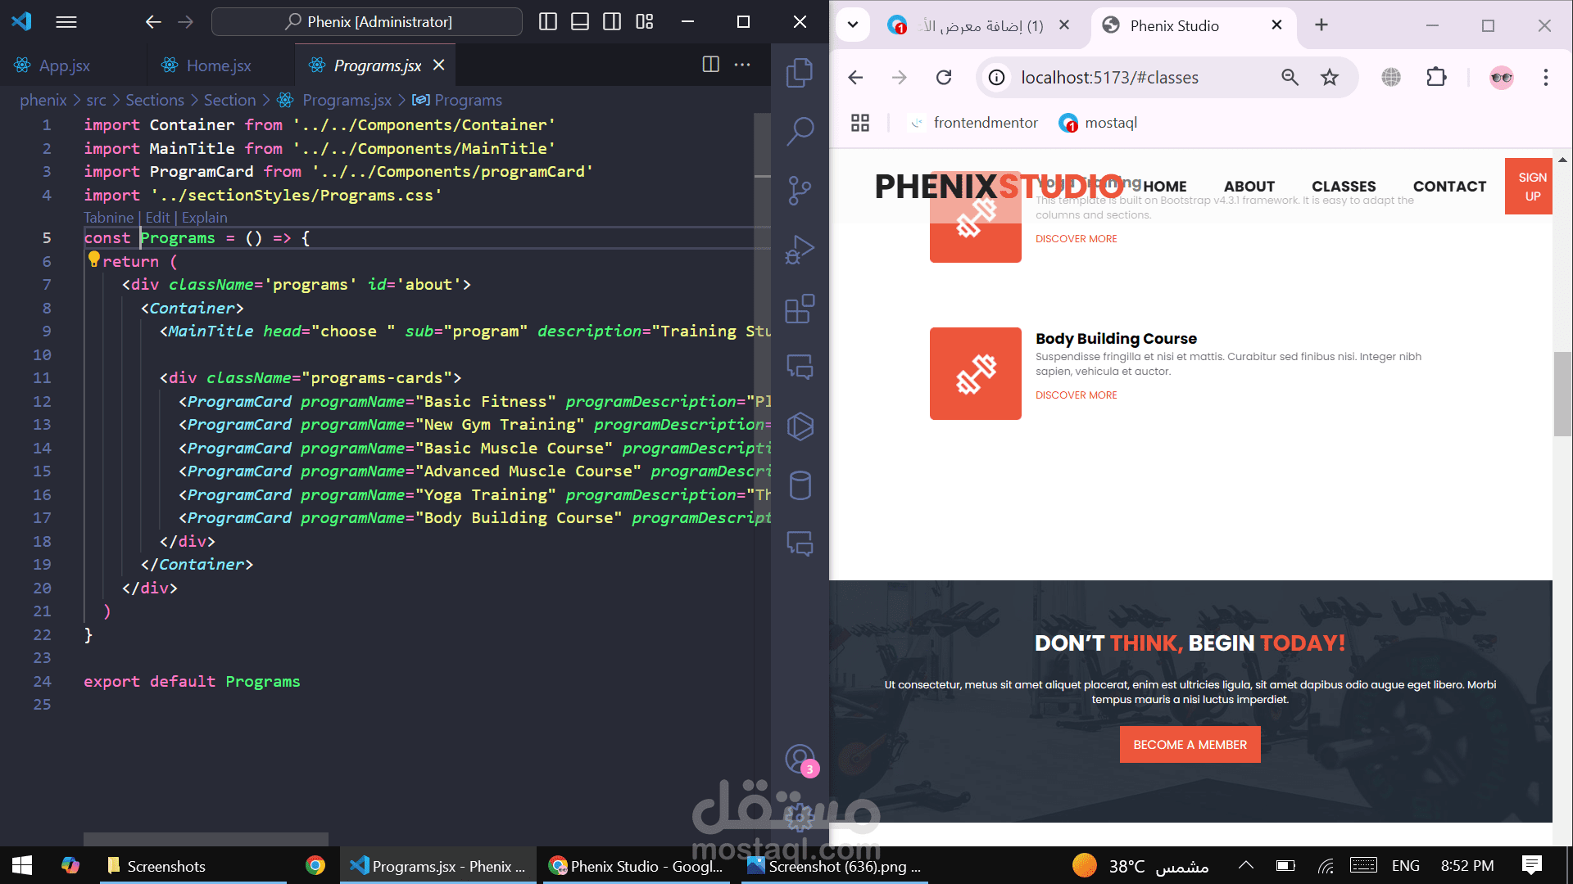Open the editor more actions ellipsis menu
This screenshot has height=884, width=1573.
click(742, 65)
